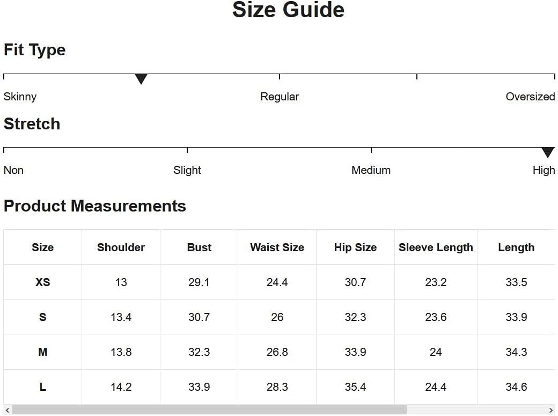The height and width of the screenshot is (416, 558).
Task: Click the Shoulder column header
Action: [x=121, y=247]
